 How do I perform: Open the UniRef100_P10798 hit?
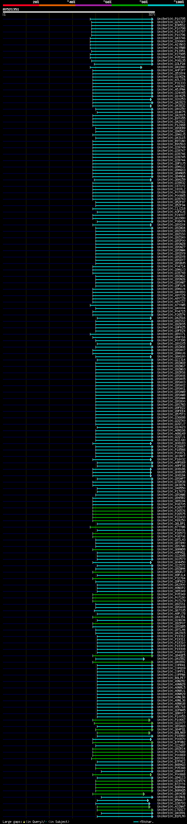coord(171,28)
